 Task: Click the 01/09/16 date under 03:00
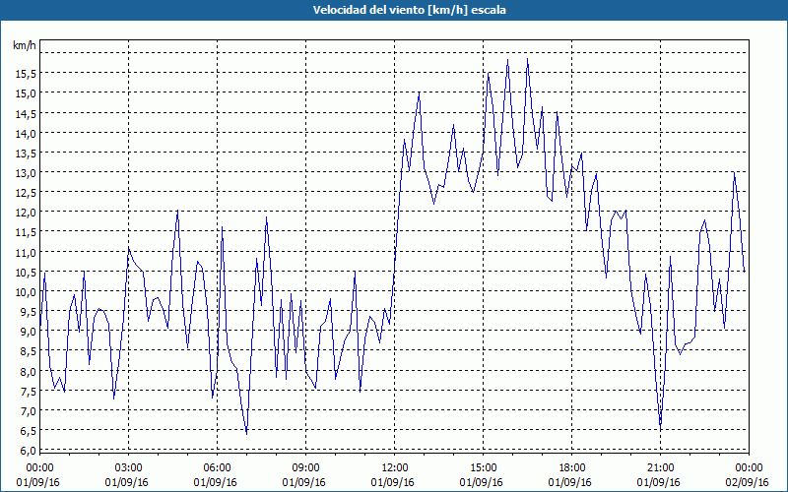coord(128,482)
